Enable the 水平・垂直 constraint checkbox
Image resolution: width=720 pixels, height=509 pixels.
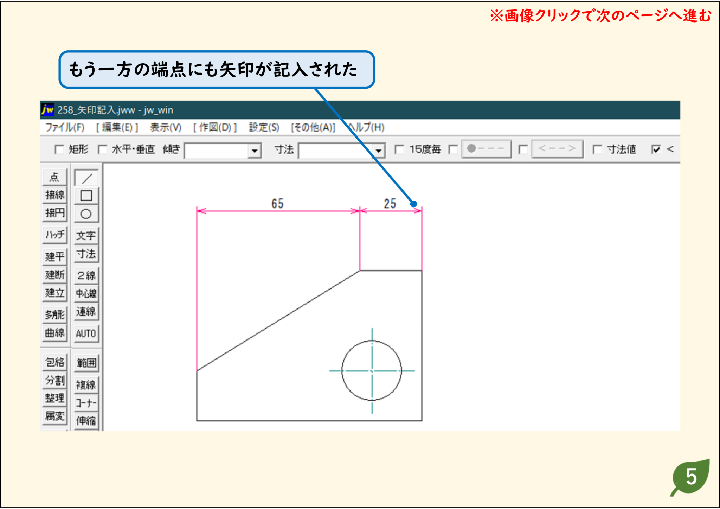tap(102, 149)
